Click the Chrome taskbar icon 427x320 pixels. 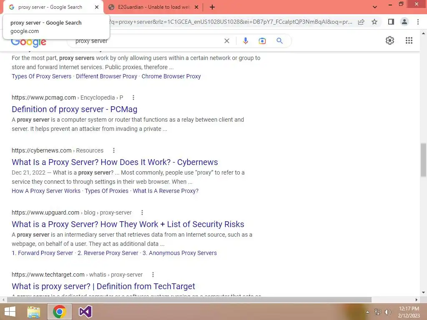(x=59, y=312)
